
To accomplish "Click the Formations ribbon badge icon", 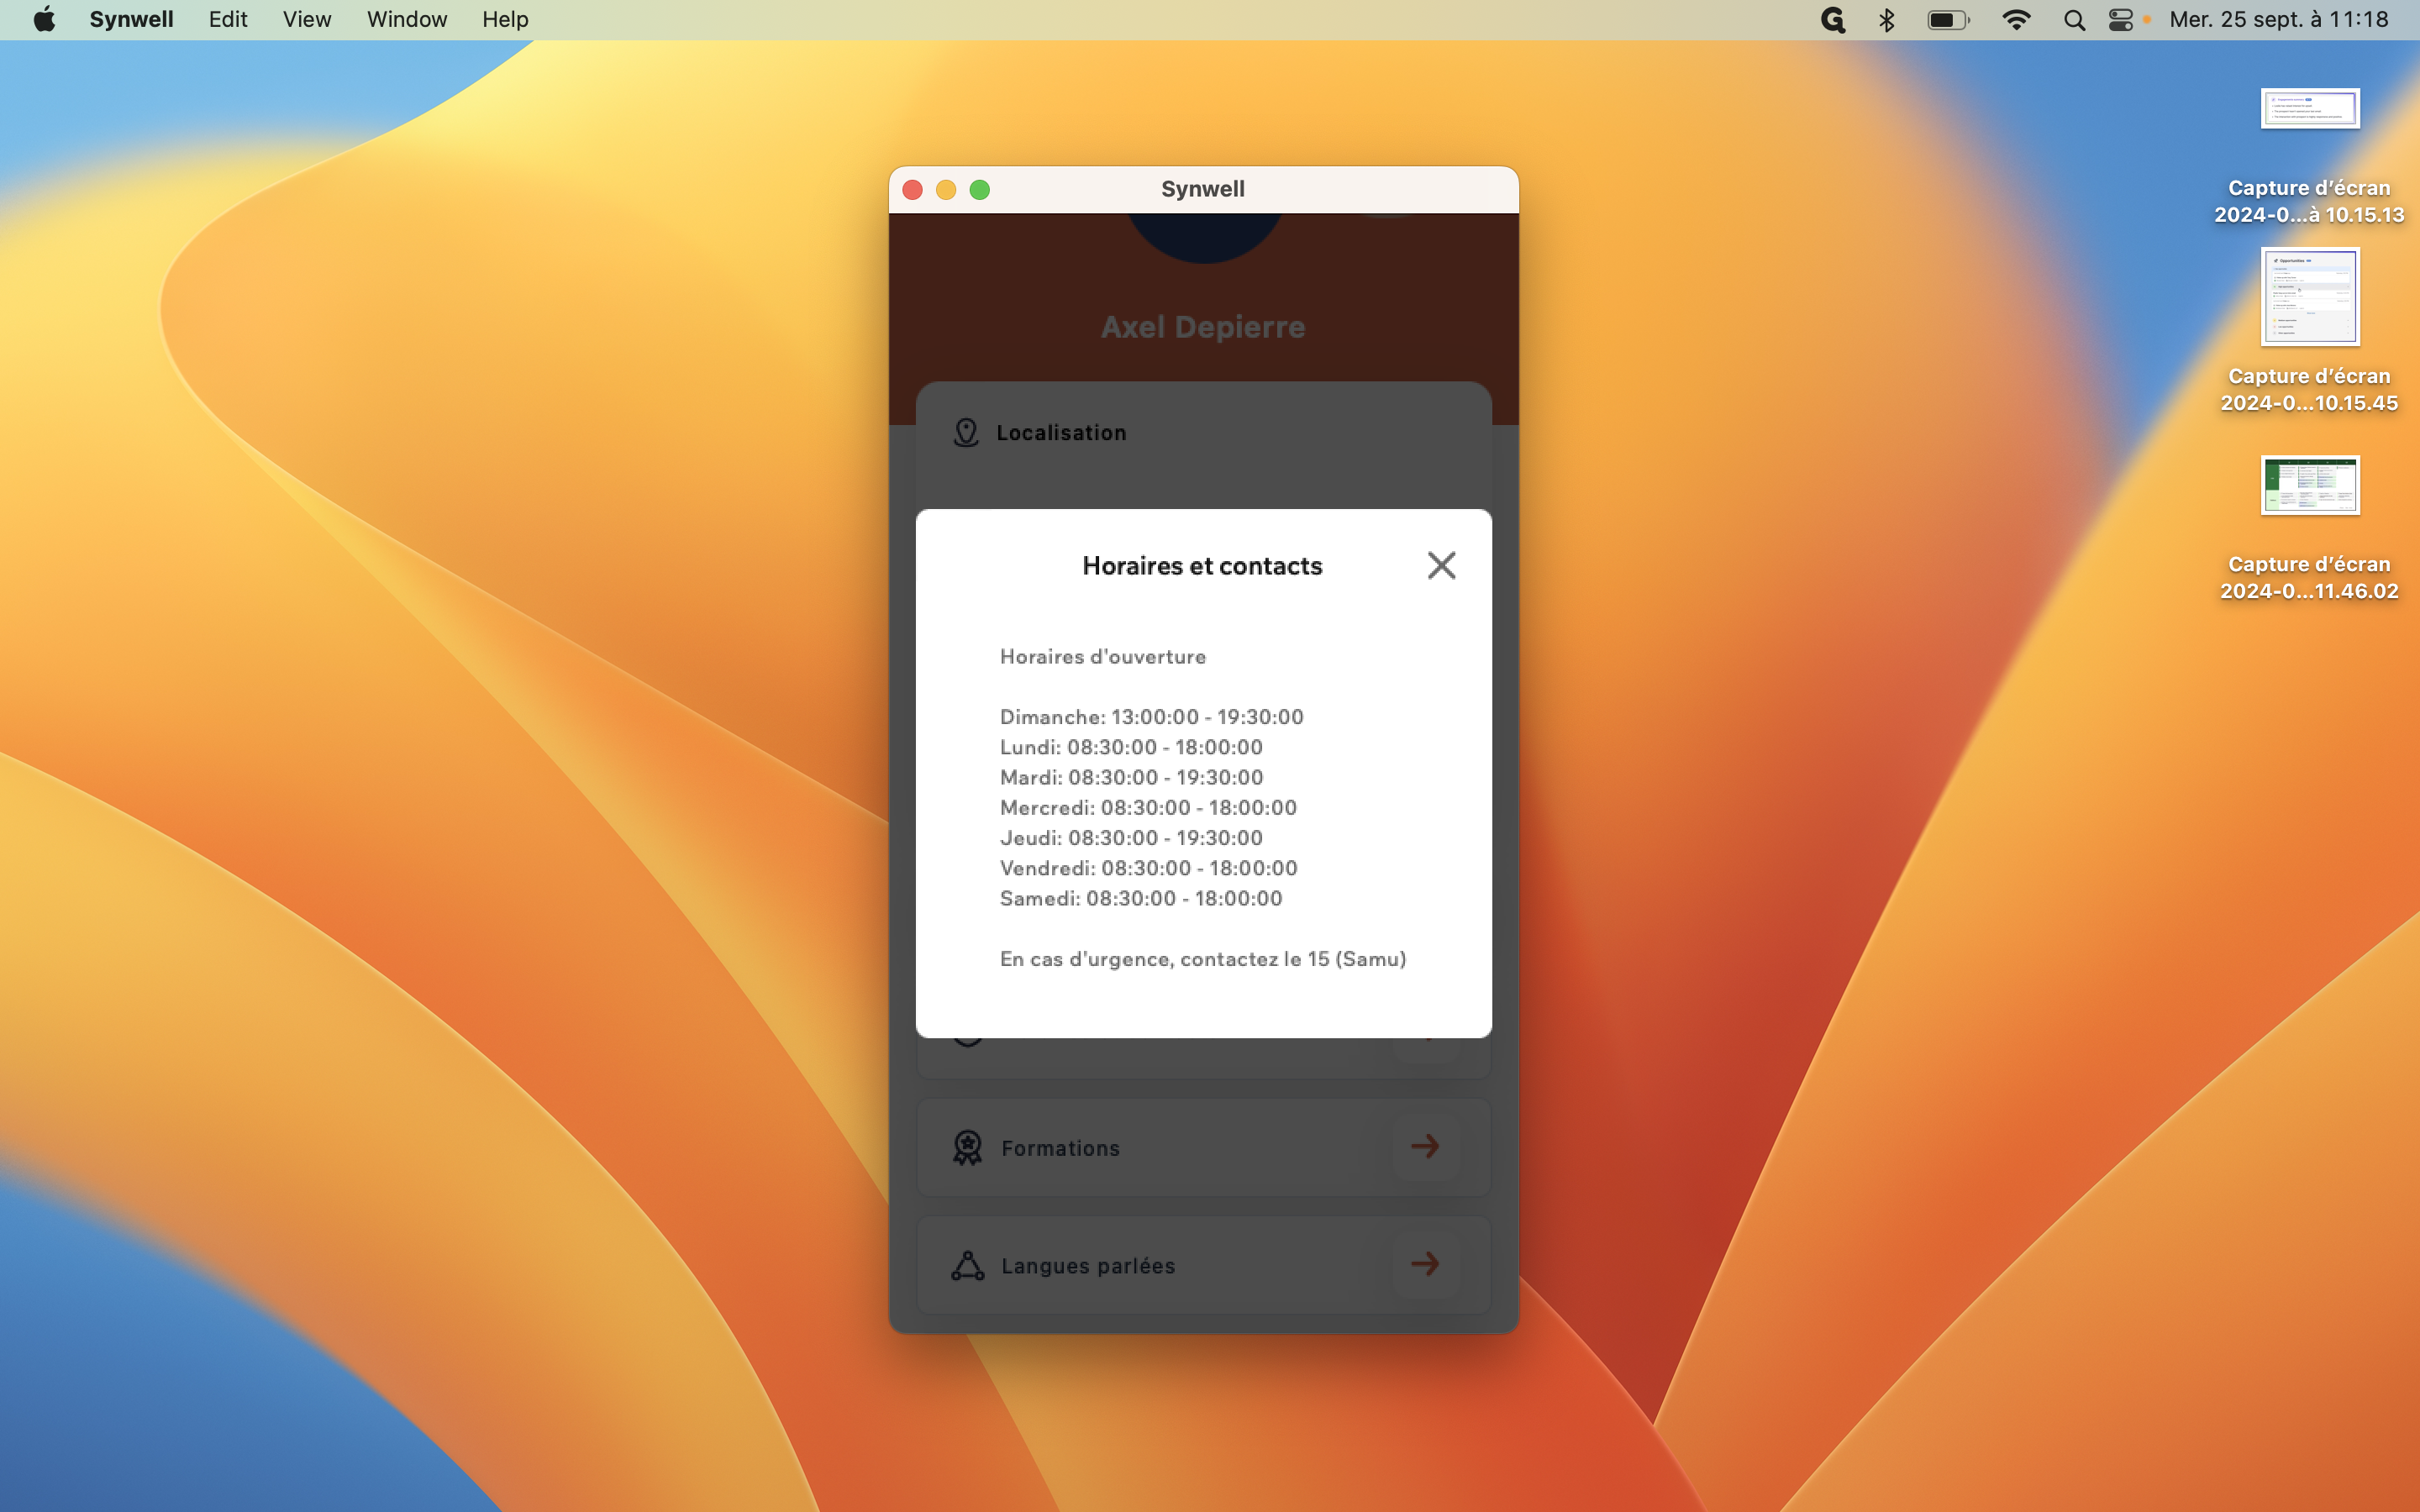I will click(967, 1147).
